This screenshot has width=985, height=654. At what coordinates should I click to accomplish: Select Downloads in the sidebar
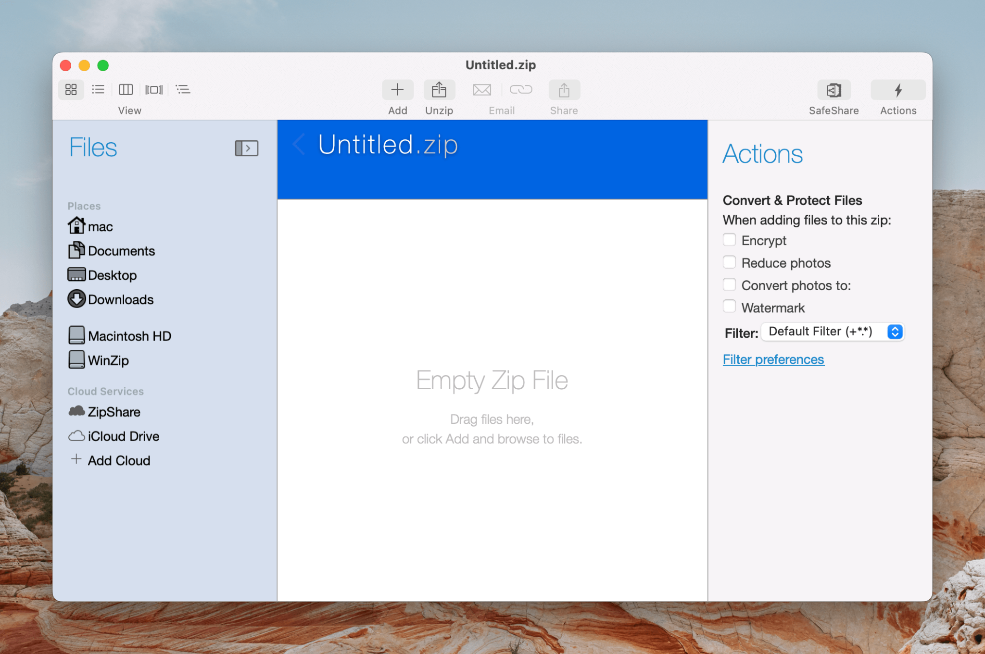120,299
